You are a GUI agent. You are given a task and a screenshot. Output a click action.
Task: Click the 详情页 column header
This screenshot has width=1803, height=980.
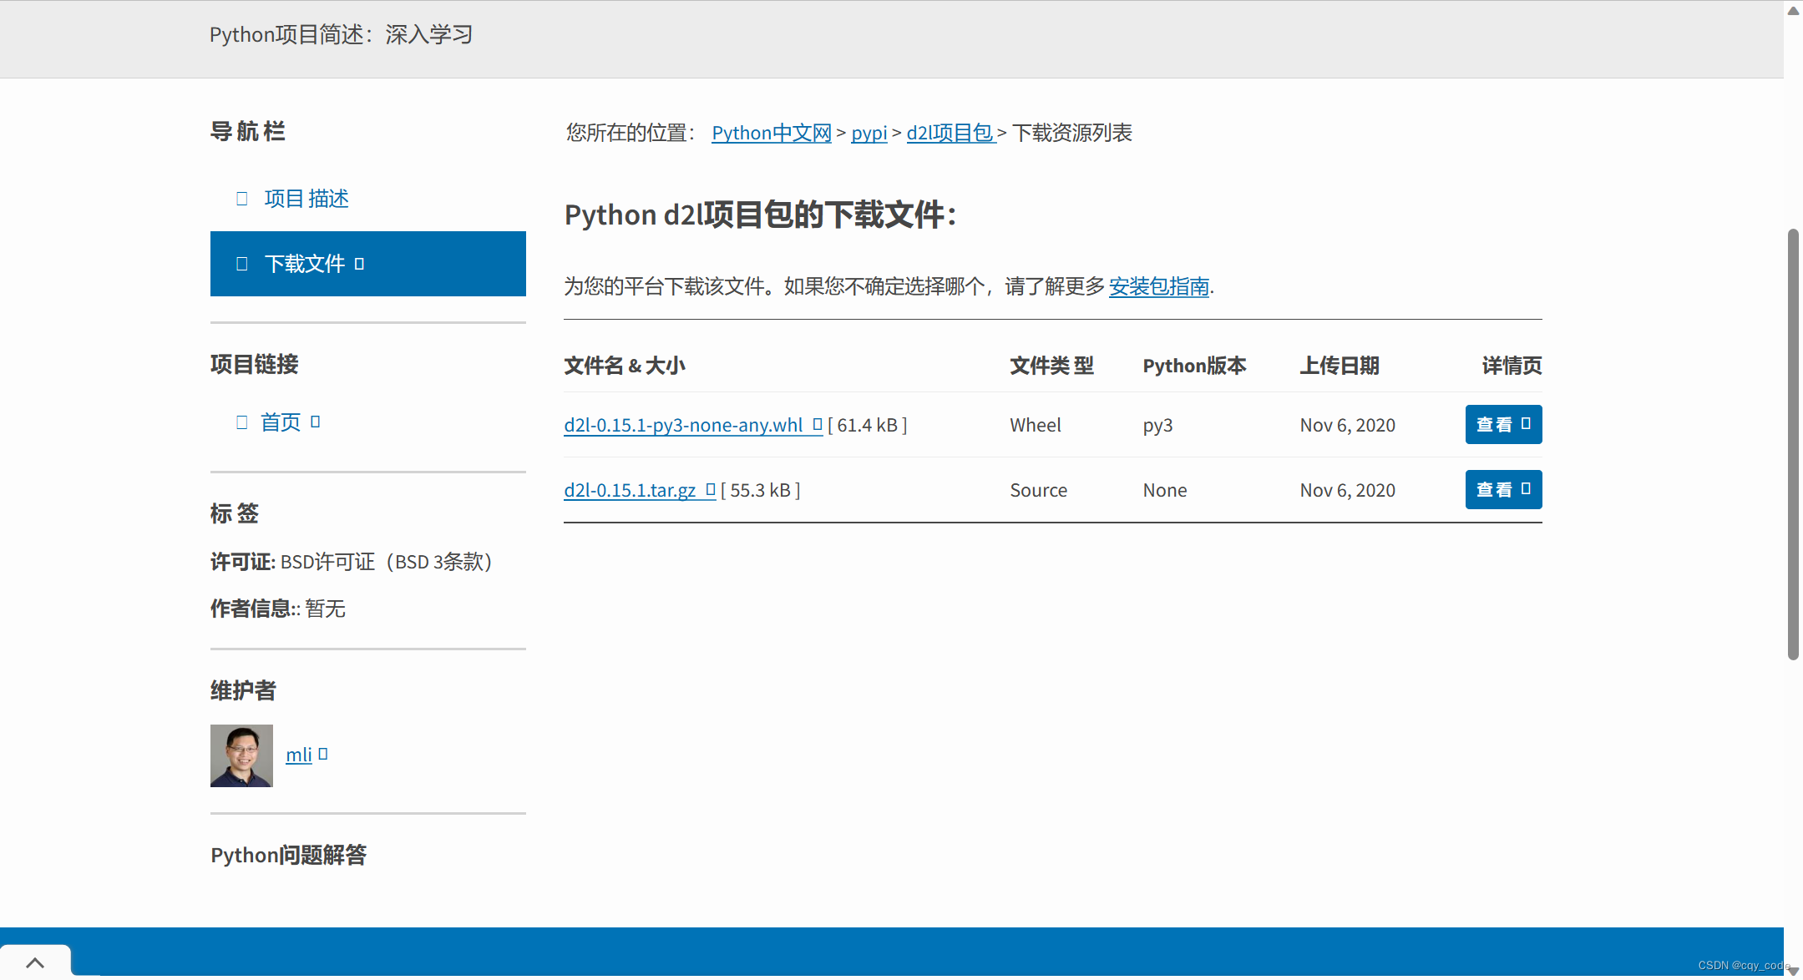[1512, 366]
